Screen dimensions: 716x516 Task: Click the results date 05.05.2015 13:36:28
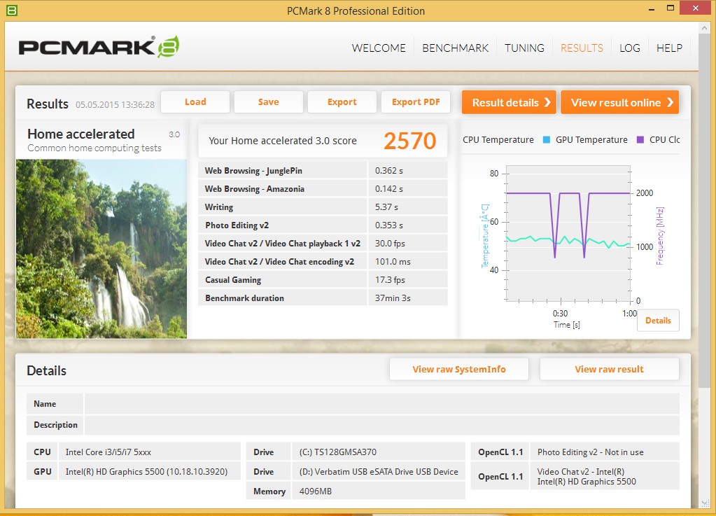coord(115,104)
